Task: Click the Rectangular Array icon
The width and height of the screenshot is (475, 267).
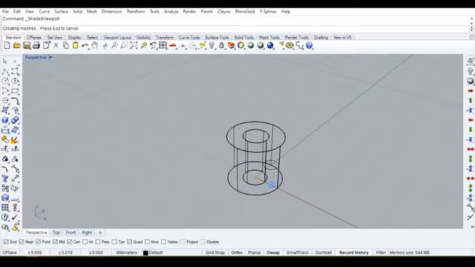Action: click(5, 208)
